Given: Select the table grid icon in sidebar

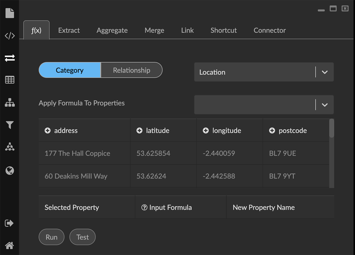Looking at the screenshot, I should coord(10,80).
